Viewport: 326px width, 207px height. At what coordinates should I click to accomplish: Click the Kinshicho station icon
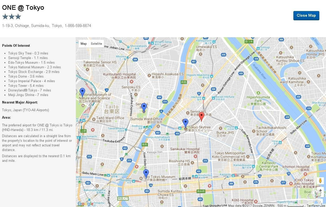tap(196, 176)
